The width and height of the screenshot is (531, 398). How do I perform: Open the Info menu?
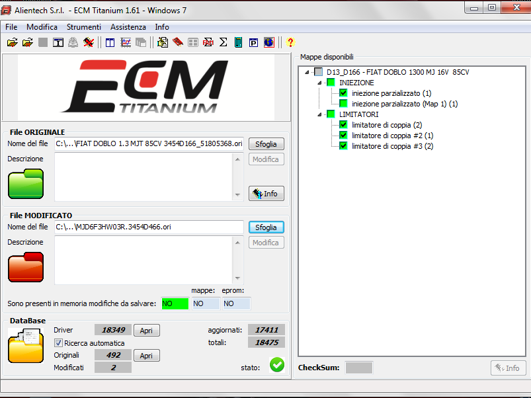(162, 27)
